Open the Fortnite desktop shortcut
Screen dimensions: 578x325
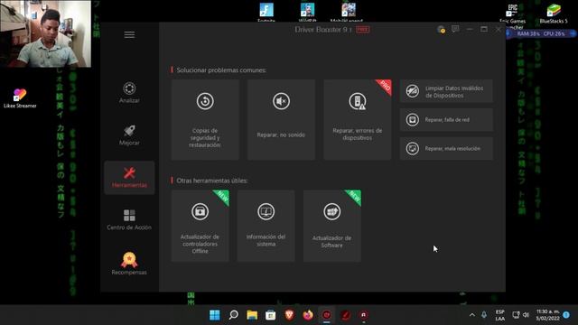tap(266, 12)
